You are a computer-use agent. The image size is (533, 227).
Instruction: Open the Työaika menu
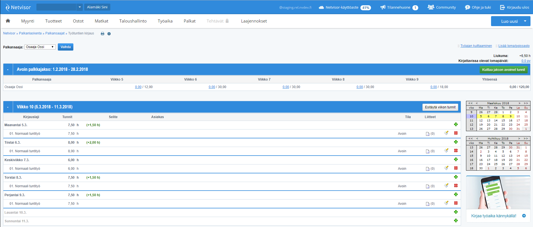165,21
